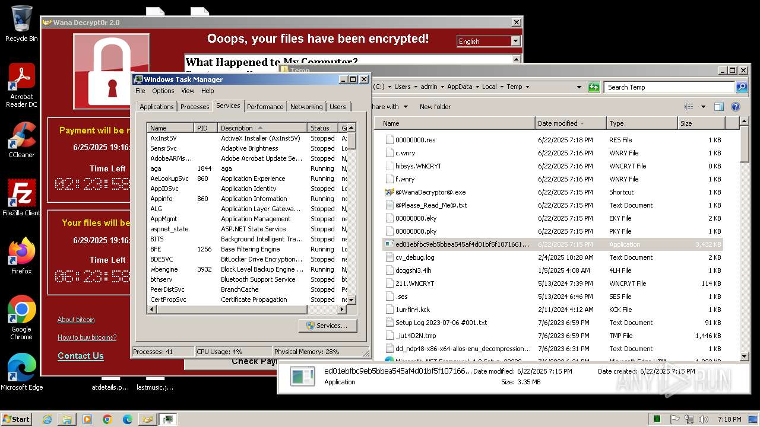The height and width of the screenshot is (427, 760).
Task: Sort services by Name column header
Action: (170, 128)
